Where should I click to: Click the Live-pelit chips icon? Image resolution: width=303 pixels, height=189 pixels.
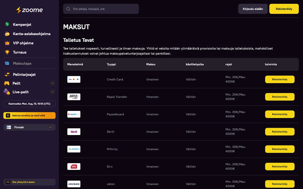click(7, 92)
